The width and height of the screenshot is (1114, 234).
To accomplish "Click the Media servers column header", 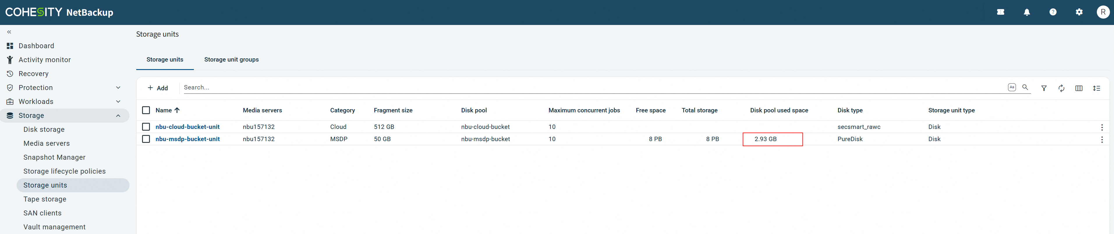I will pyautogui.click(x=263, y=110).
